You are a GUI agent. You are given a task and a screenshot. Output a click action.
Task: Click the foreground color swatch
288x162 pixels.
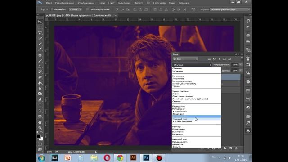point(39,136)
